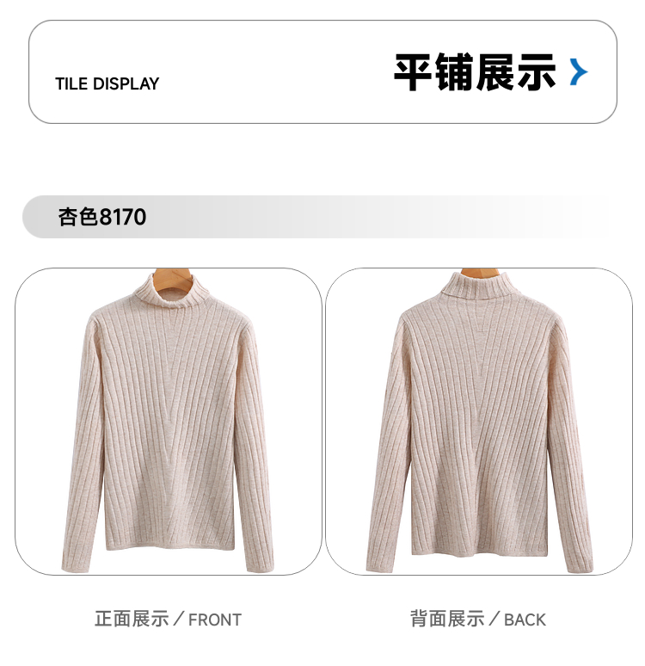This screenshot has width=645, height=666.
Task: Open the back view sweater image
Action: coord(479,422)
